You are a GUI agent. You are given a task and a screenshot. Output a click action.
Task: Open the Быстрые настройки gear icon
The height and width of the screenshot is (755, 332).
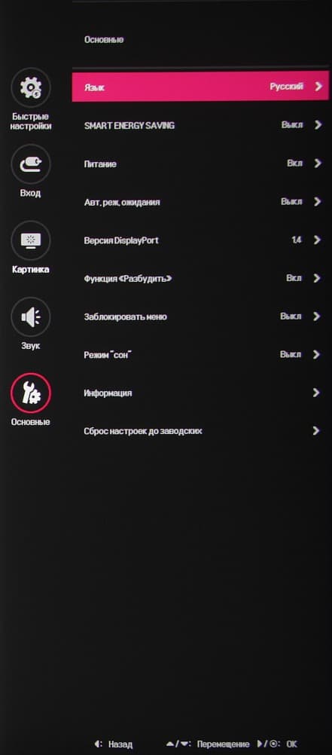tap(30, 87)
